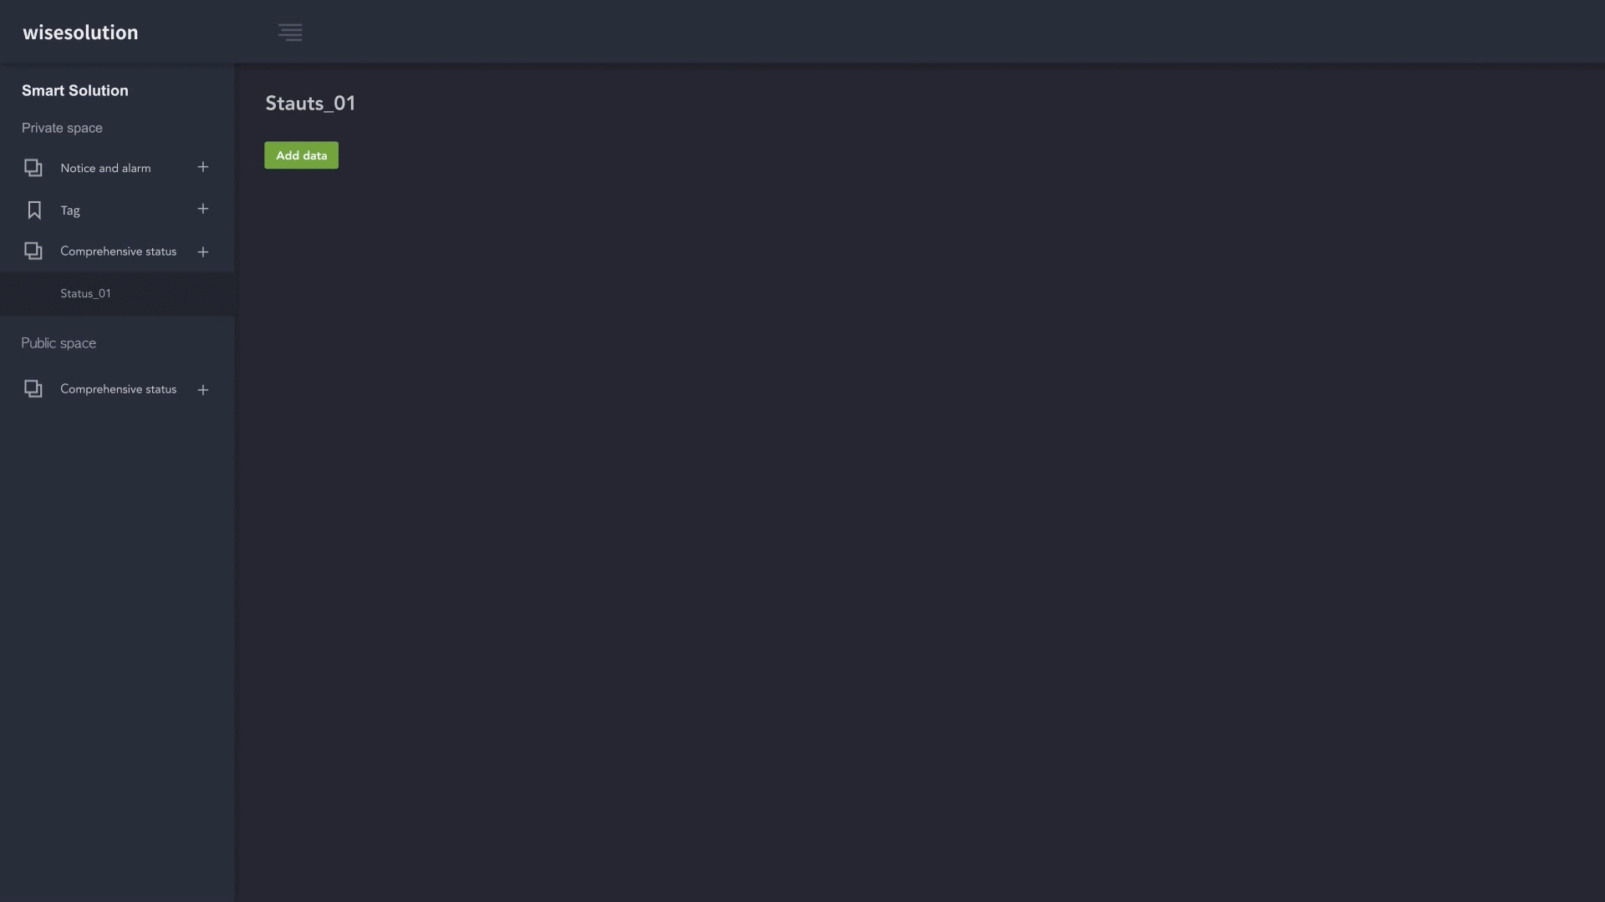The image size is (1605, 902).
Task: Click the green Add data button
Action: 301,155
